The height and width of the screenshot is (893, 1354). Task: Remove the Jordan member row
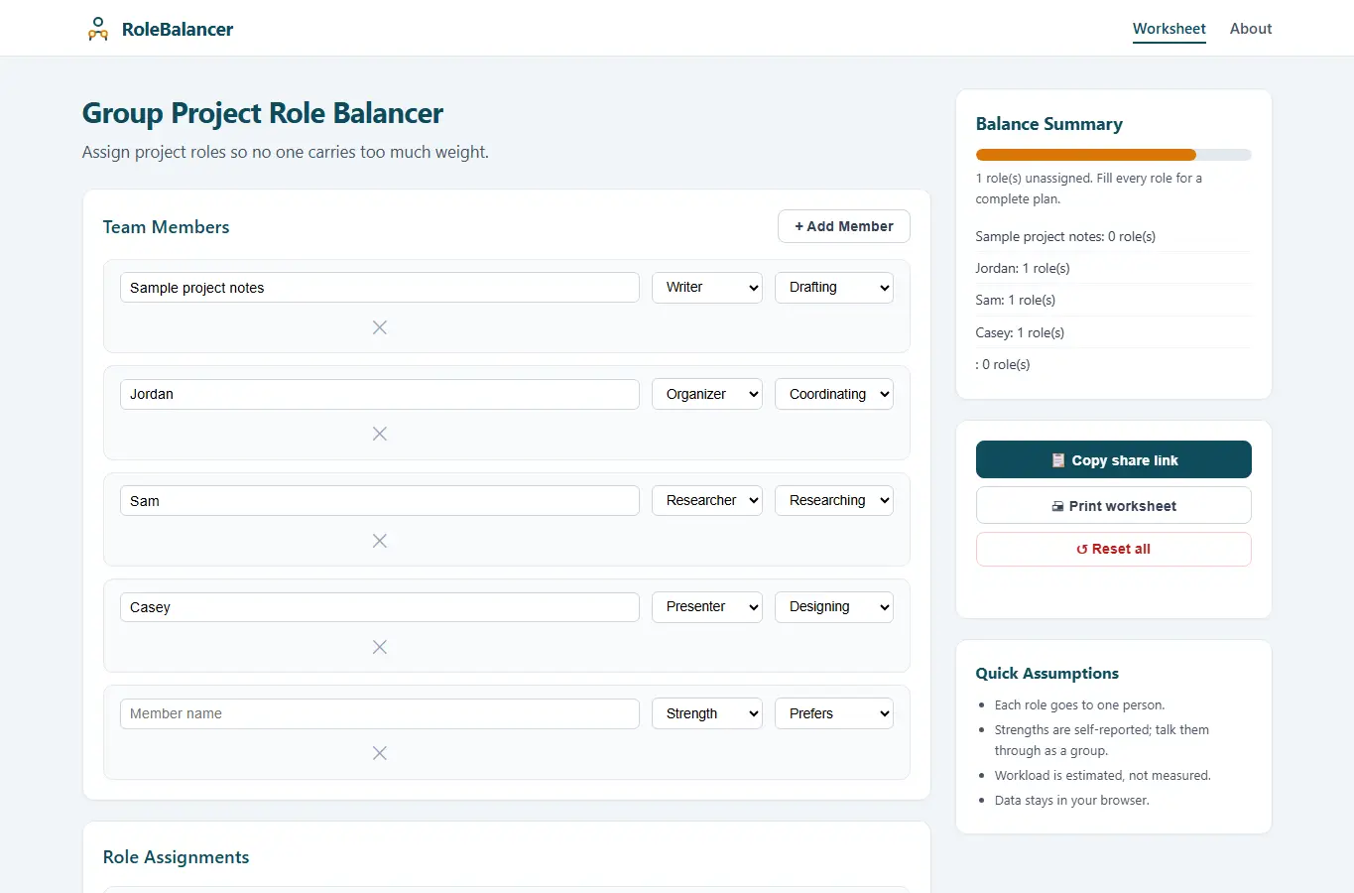(379, 434)
